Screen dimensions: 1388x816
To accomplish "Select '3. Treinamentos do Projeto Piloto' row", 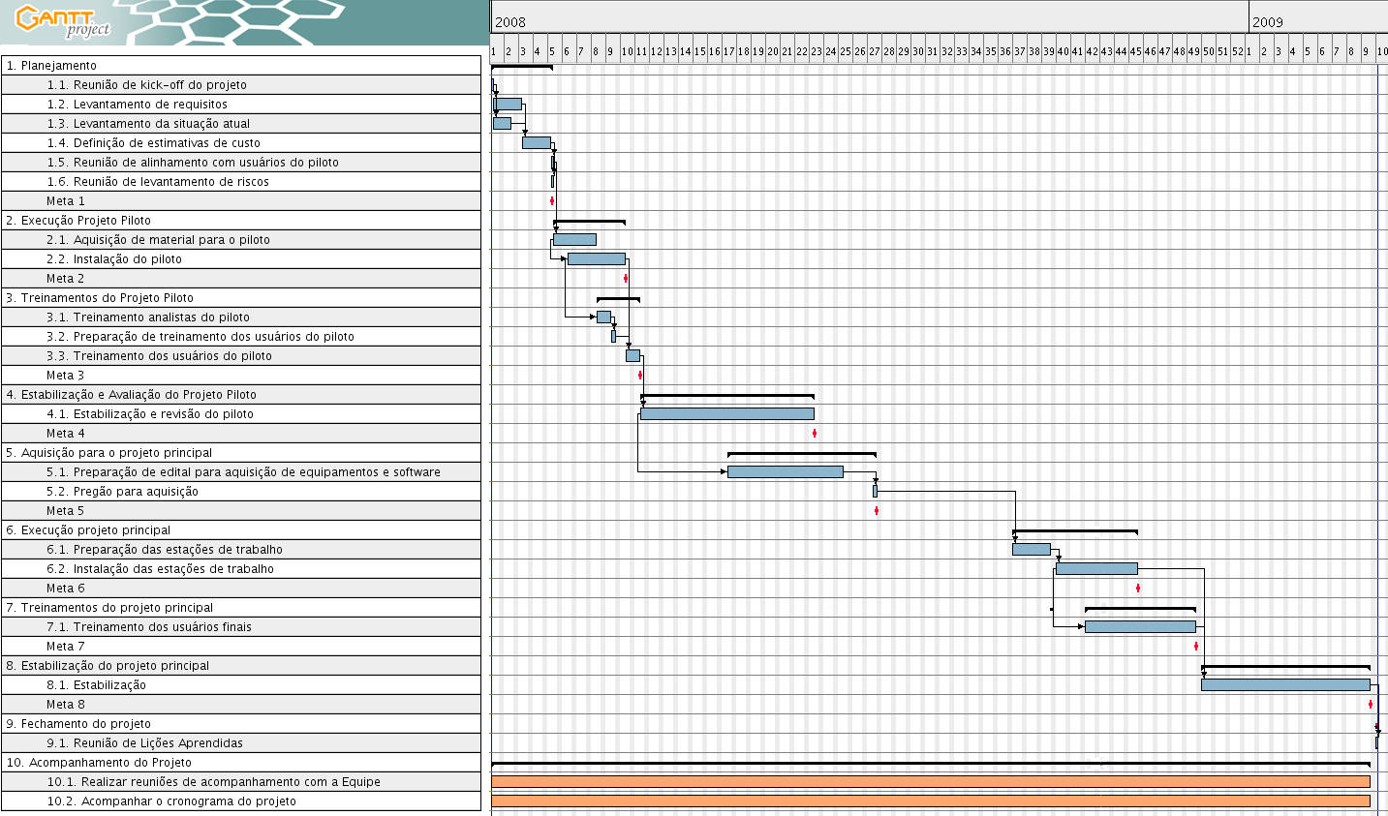I will pyautogui.click(x=241, y=298).
